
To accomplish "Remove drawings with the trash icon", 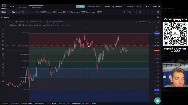I will [3, 80].
